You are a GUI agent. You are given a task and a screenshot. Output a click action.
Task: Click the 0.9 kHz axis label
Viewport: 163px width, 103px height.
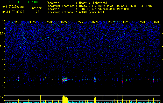(2, 59)
